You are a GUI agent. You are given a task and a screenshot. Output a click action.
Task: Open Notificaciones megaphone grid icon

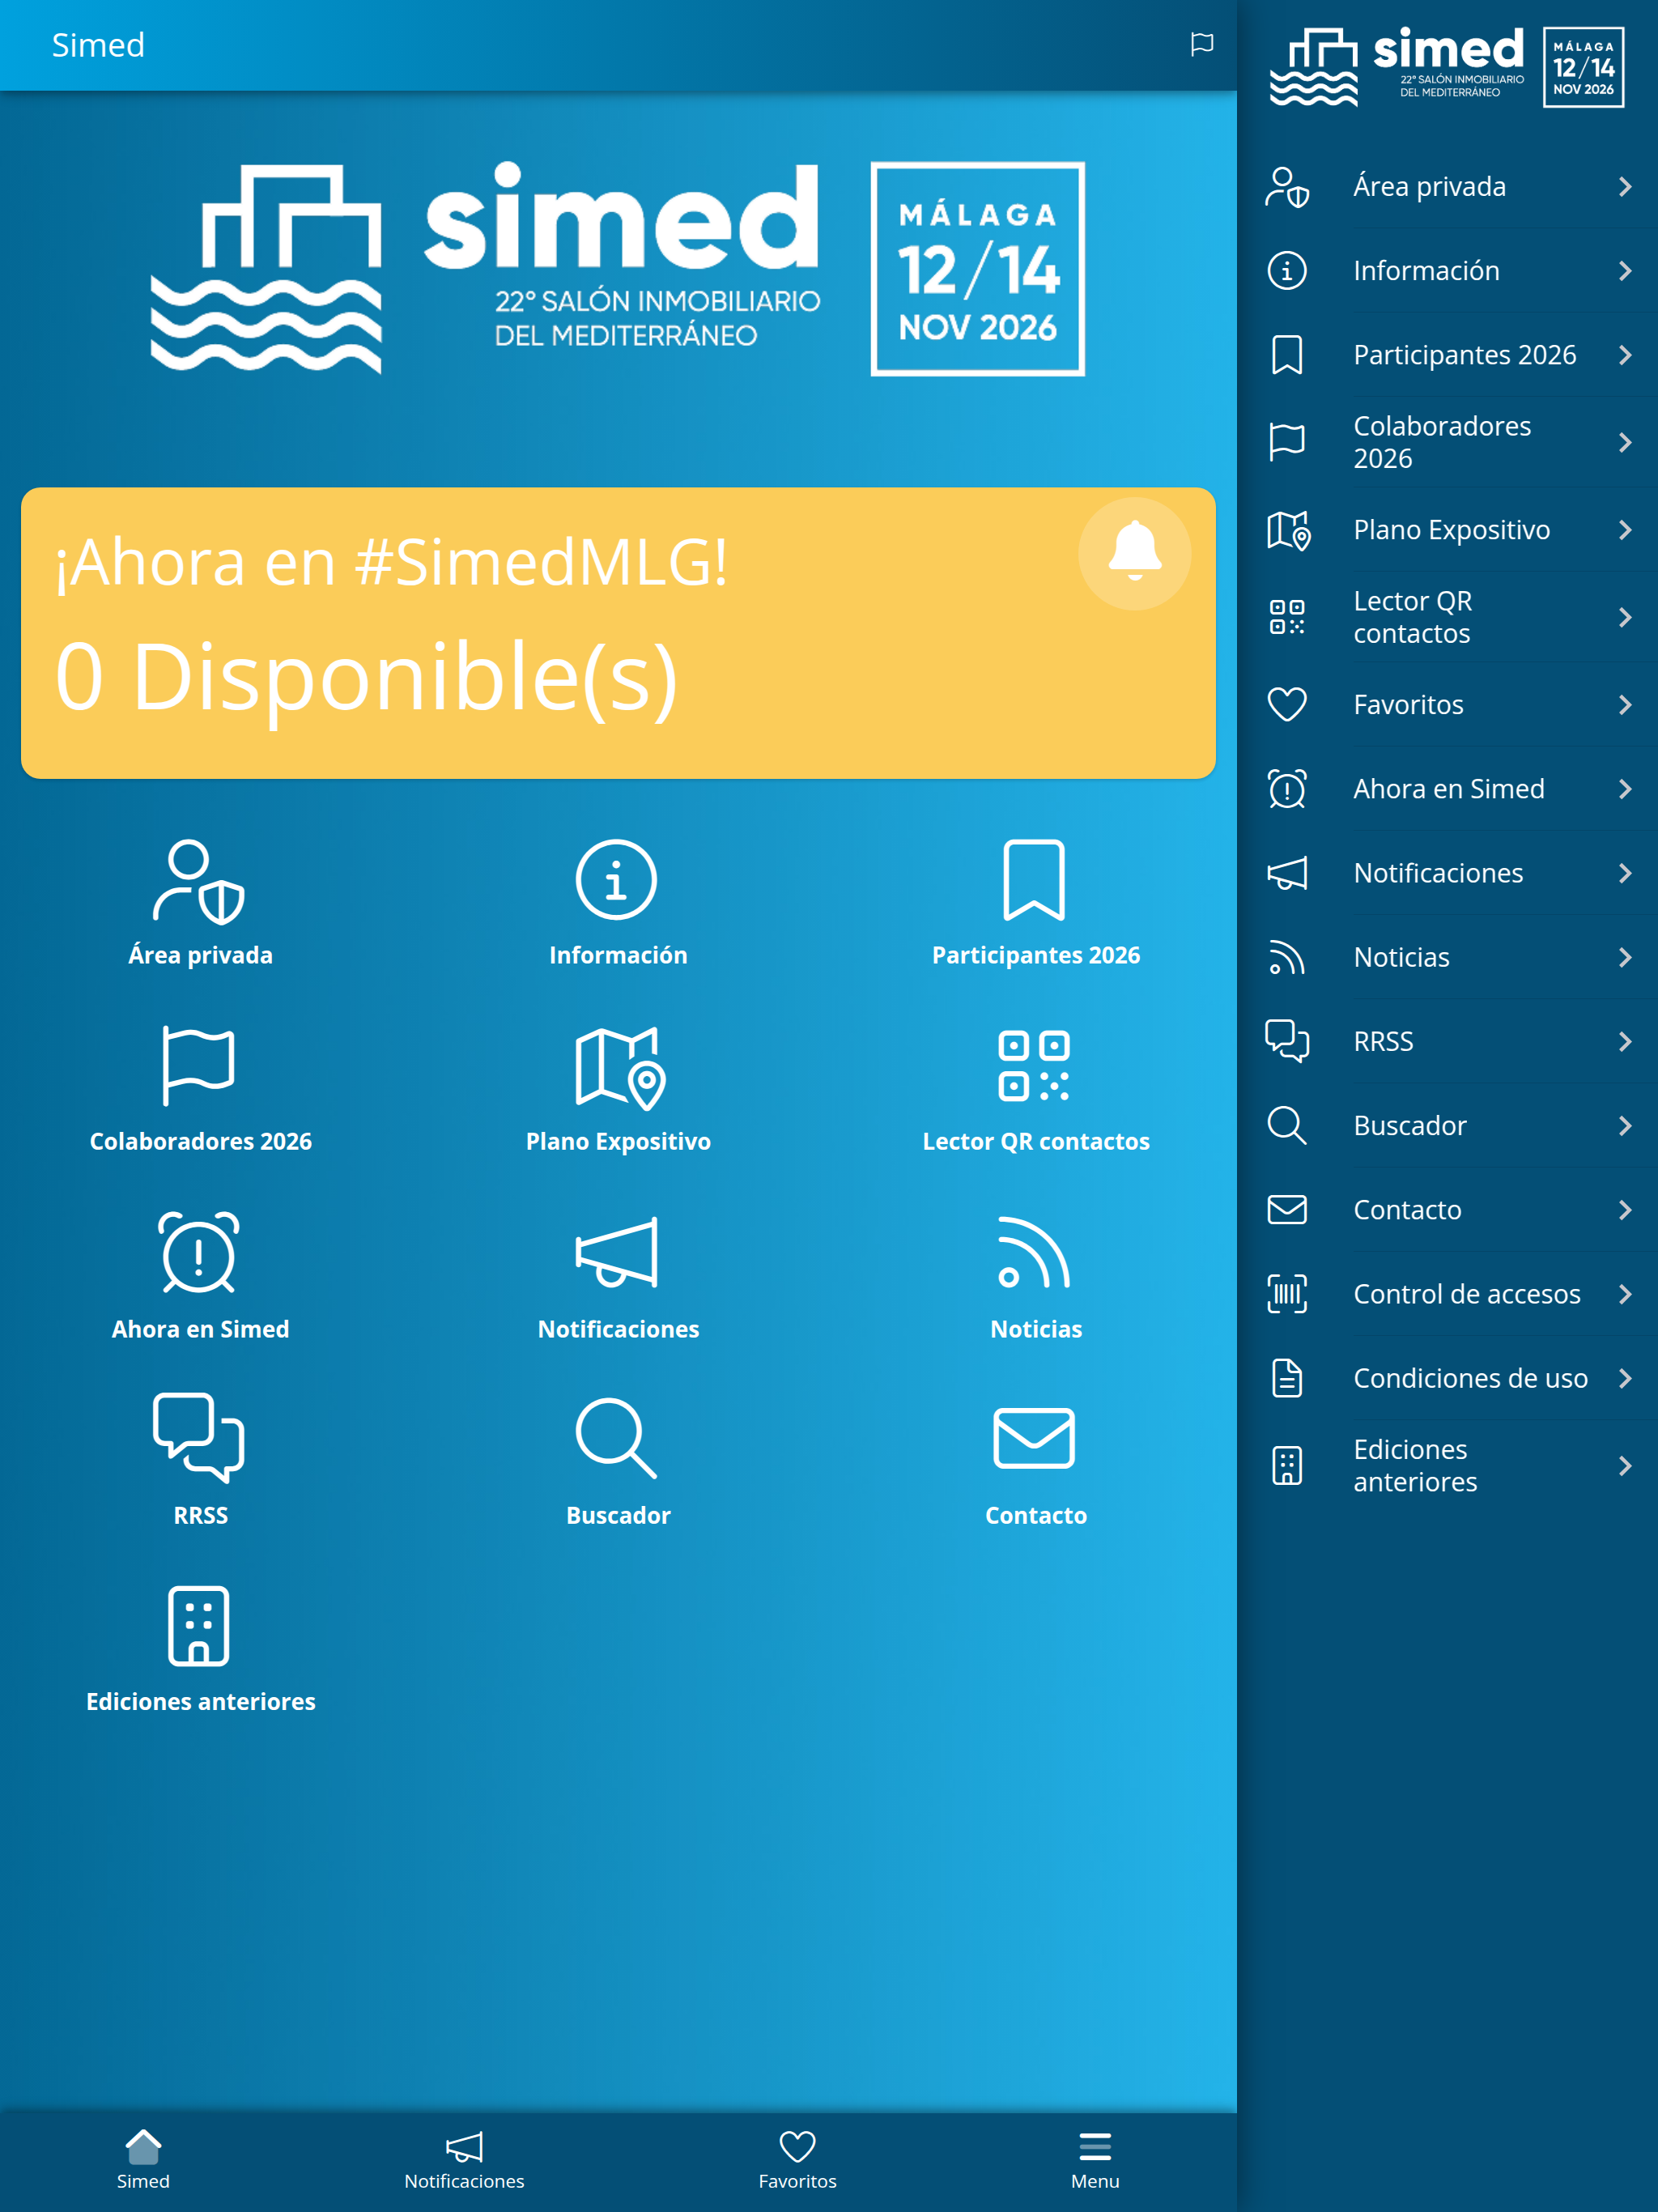click(617, 1253)
